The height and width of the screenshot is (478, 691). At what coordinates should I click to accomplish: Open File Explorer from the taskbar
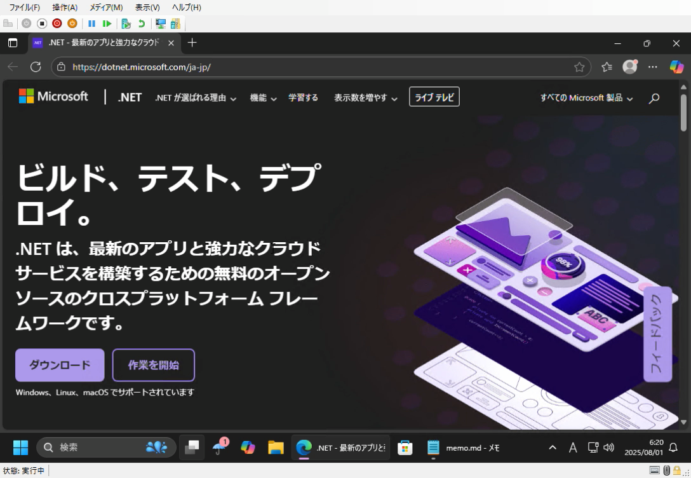pos(276,447)
